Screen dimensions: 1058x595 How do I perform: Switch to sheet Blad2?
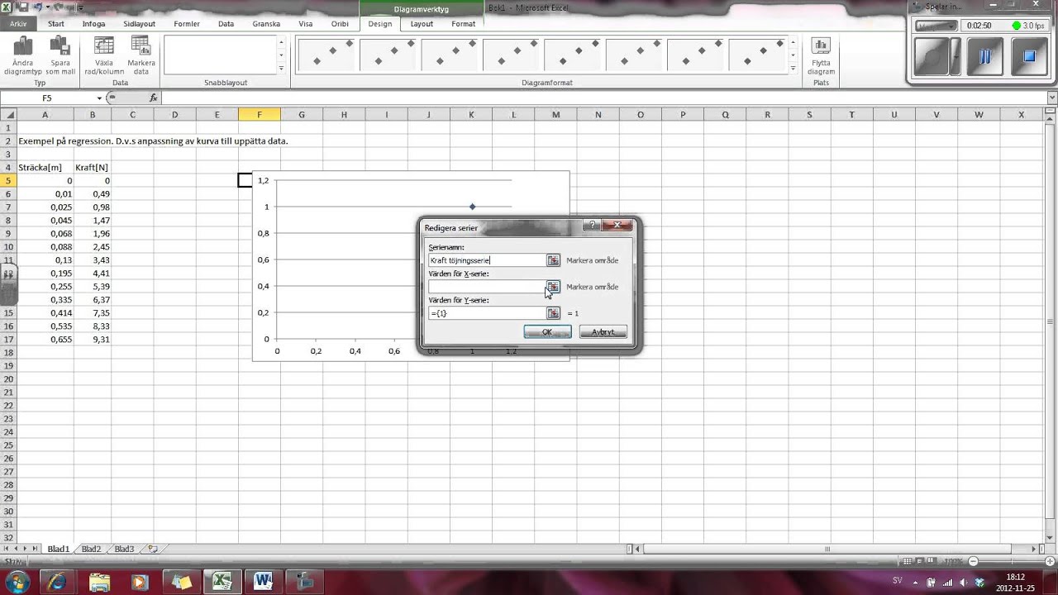tap(91, 549)
